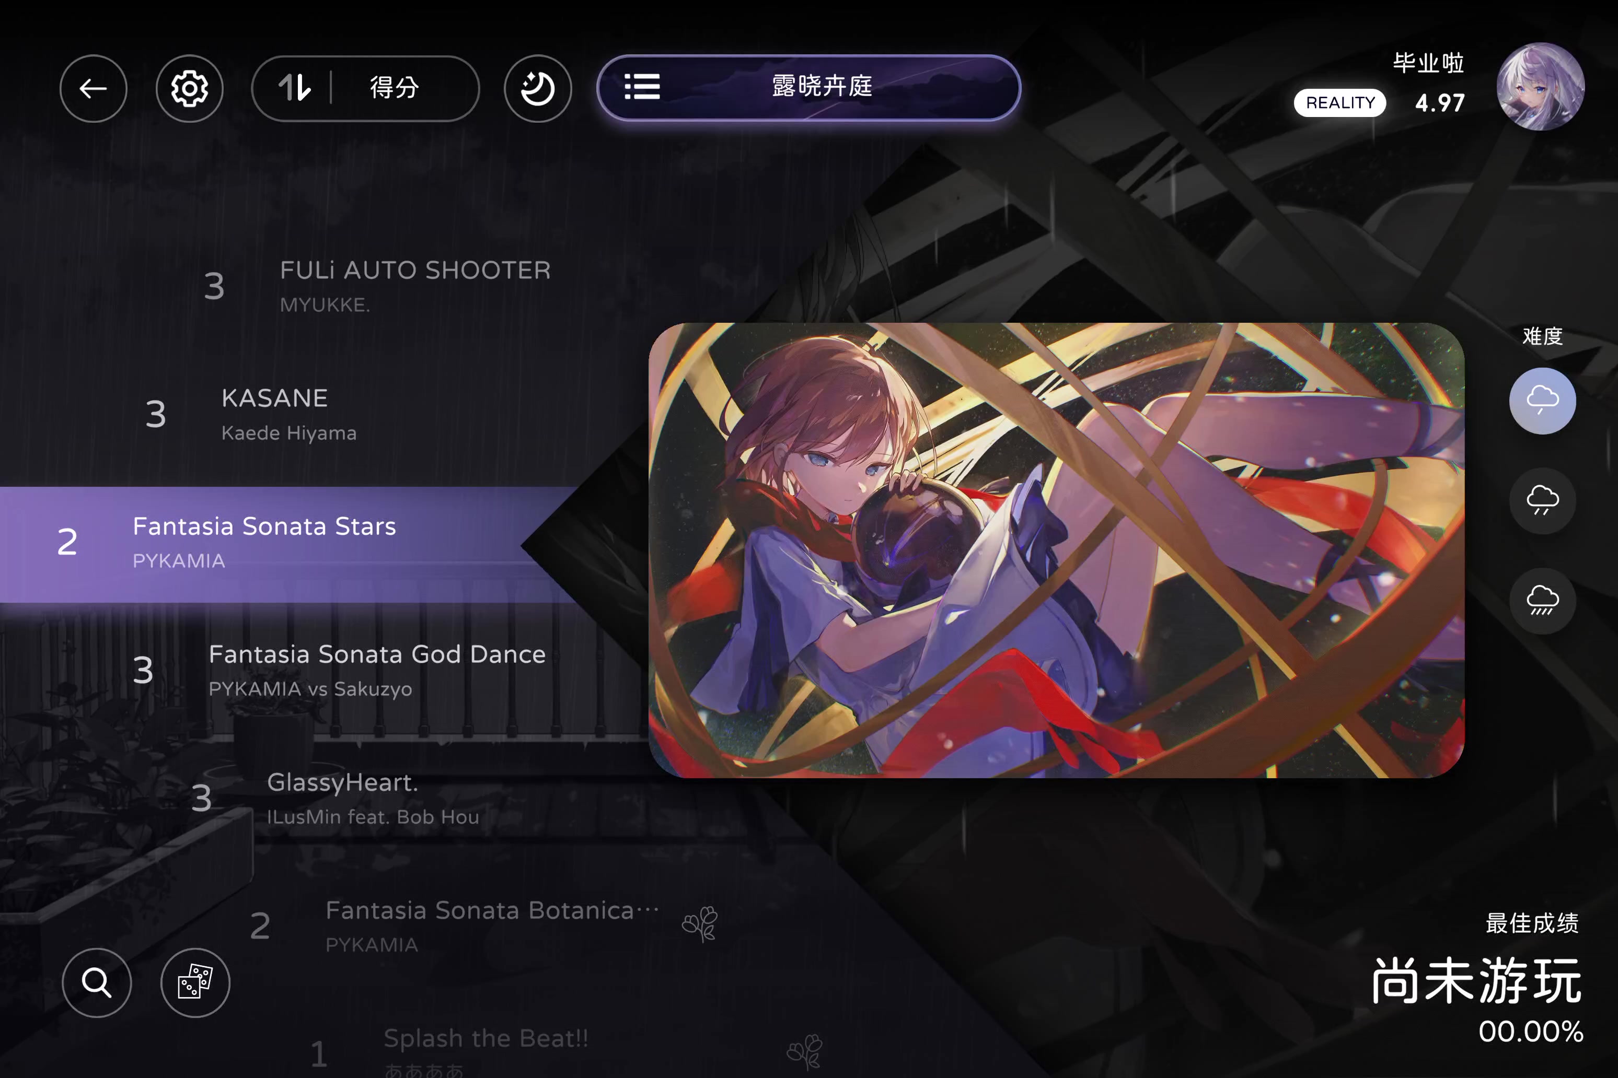Go back using the arrow icon
Viewport: 1618px width, 1078px height.
pos(93,89)
